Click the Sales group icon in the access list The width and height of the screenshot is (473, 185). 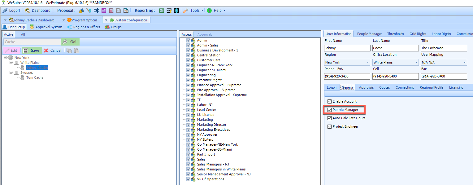pyautogui.click(x=193, y=159)
